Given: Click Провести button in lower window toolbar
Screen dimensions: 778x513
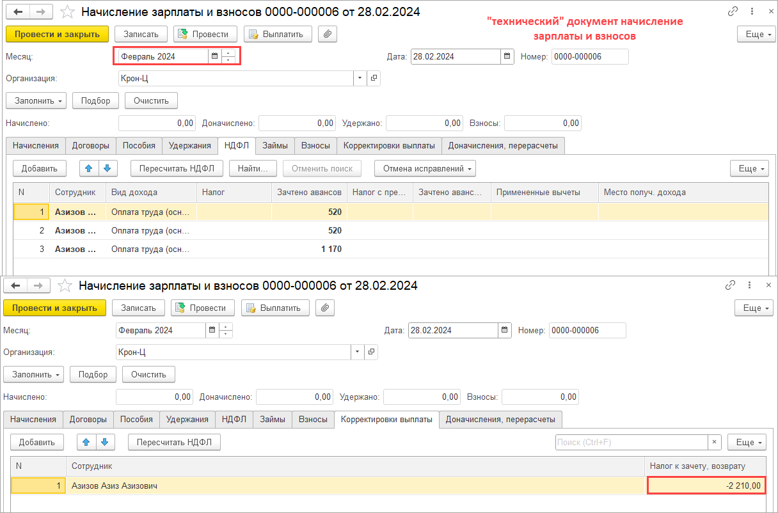Looking at the screenshot, I should point(202,308).
